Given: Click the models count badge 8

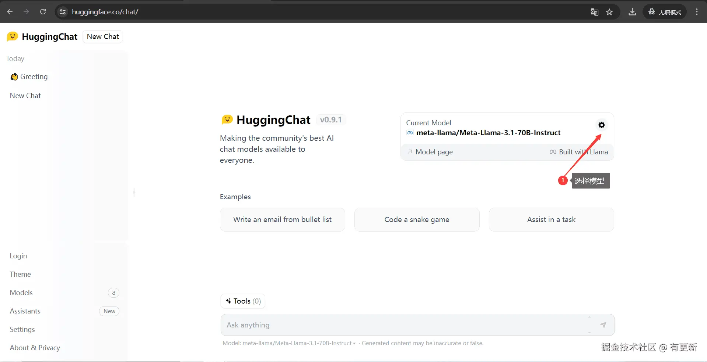Looking at the screenshot, I should pos(113,293).
